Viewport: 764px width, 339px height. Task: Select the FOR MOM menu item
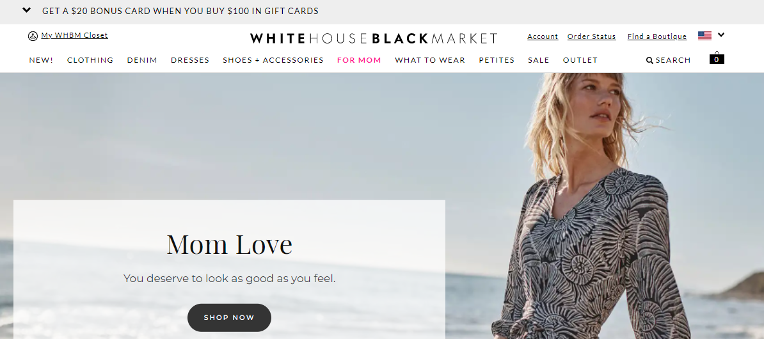[x=359, y=60]
